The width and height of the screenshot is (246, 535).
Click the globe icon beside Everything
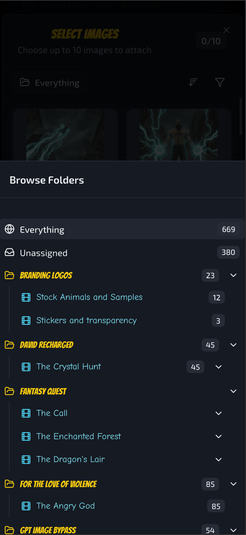[10, 229]
